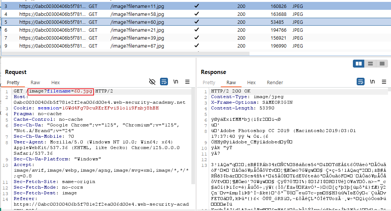Click the HTTP/2 200 OK status line
The image size is (391, 211).
[231, 91]
